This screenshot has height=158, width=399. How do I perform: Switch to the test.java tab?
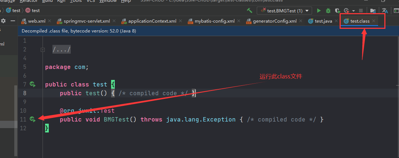[323, 21]
